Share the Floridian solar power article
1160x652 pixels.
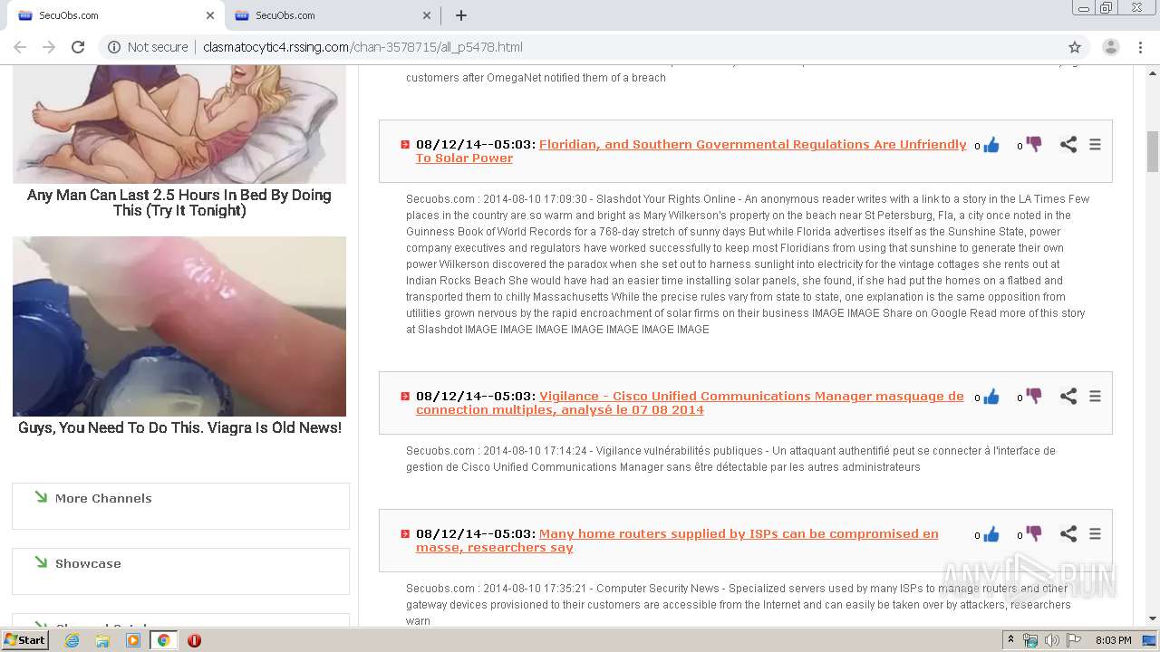point(1068,145)
